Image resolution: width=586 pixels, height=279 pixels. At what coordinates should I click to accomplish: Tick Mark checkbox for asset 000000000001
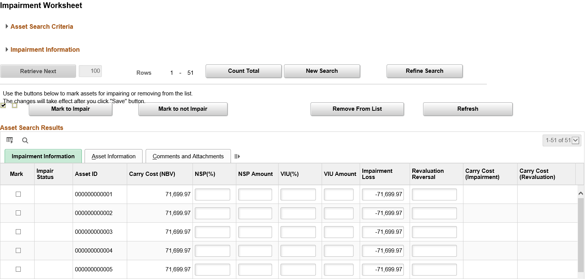[x=18, y=194]
